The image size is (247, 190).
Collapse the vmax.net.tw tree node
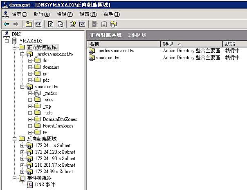22,87
